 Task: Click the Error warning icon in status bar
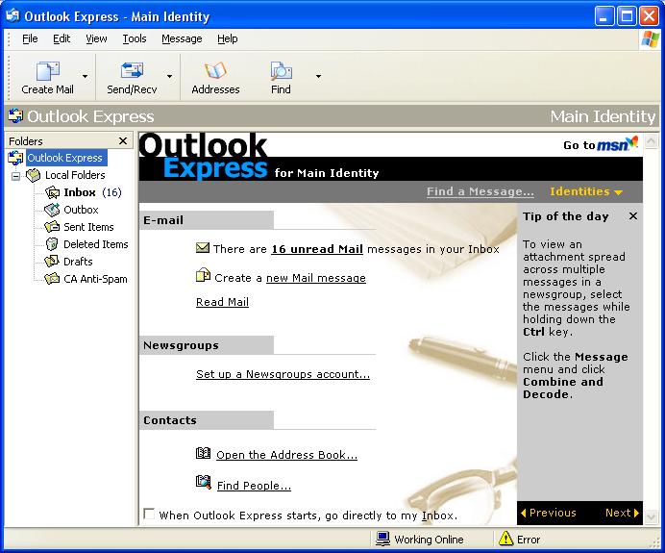tap(506, 539)
